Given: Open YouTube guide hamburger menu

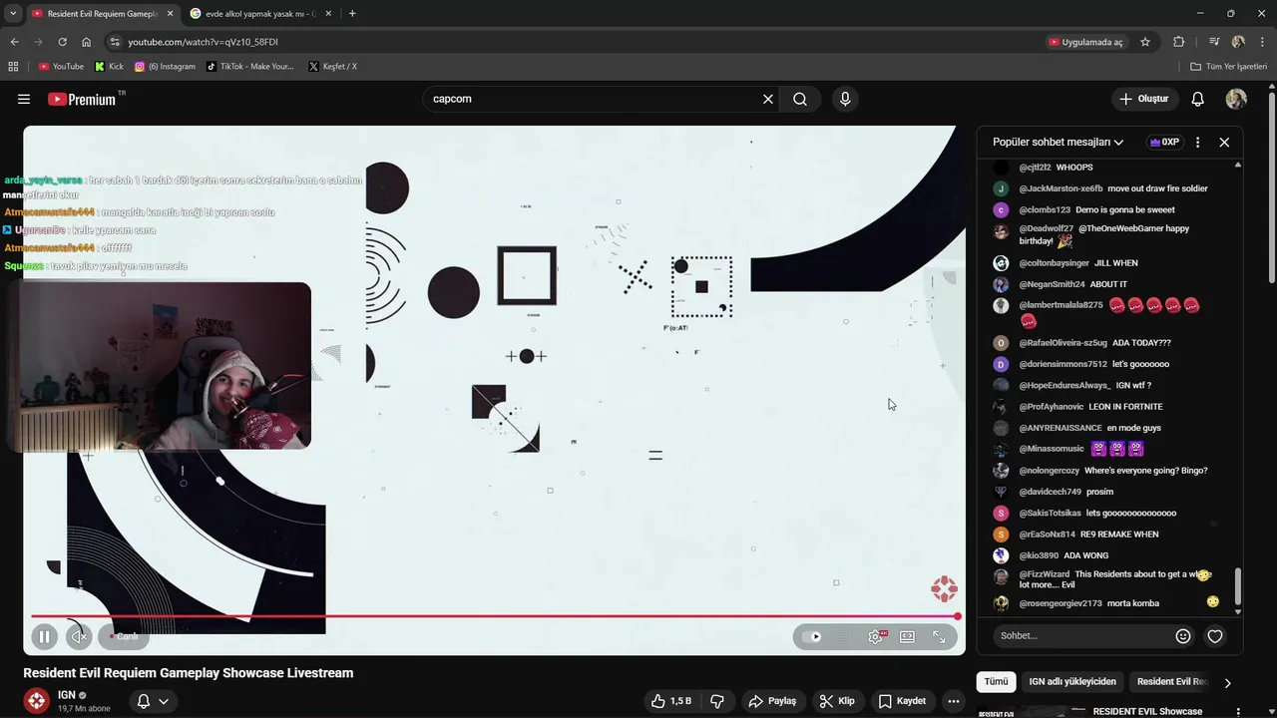Looking at the screenshot, I should (24, 99).
